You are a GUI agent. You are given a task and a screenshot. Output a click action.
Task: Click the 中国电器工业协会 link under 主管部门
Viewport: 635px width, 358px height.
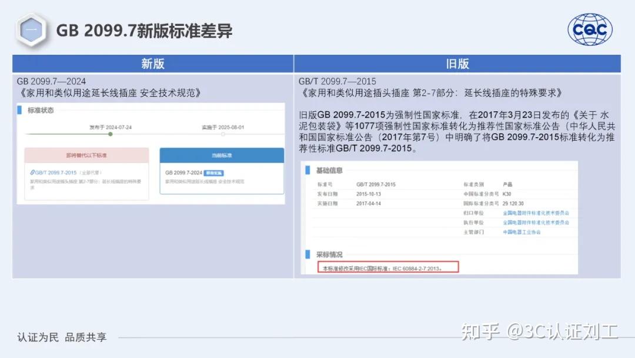(522, 232)
